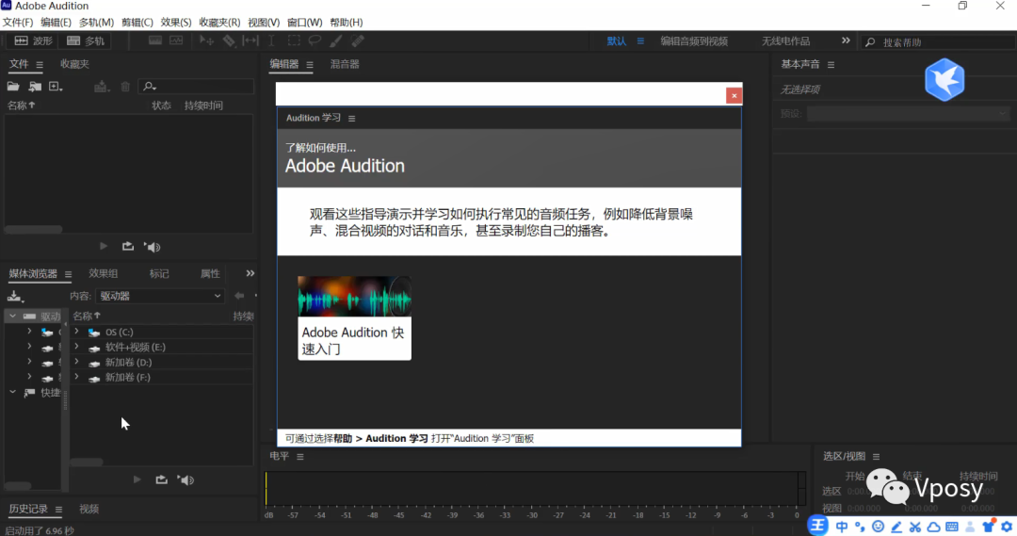Open the 基本声音 panel menu

point(831,65)
